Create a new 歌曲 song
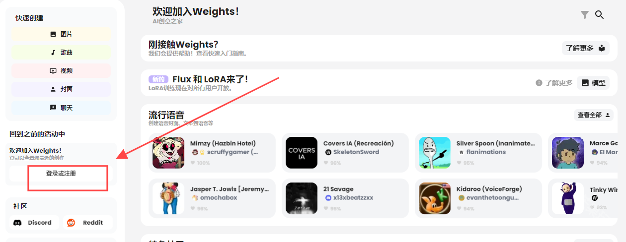 click(61, 53)
